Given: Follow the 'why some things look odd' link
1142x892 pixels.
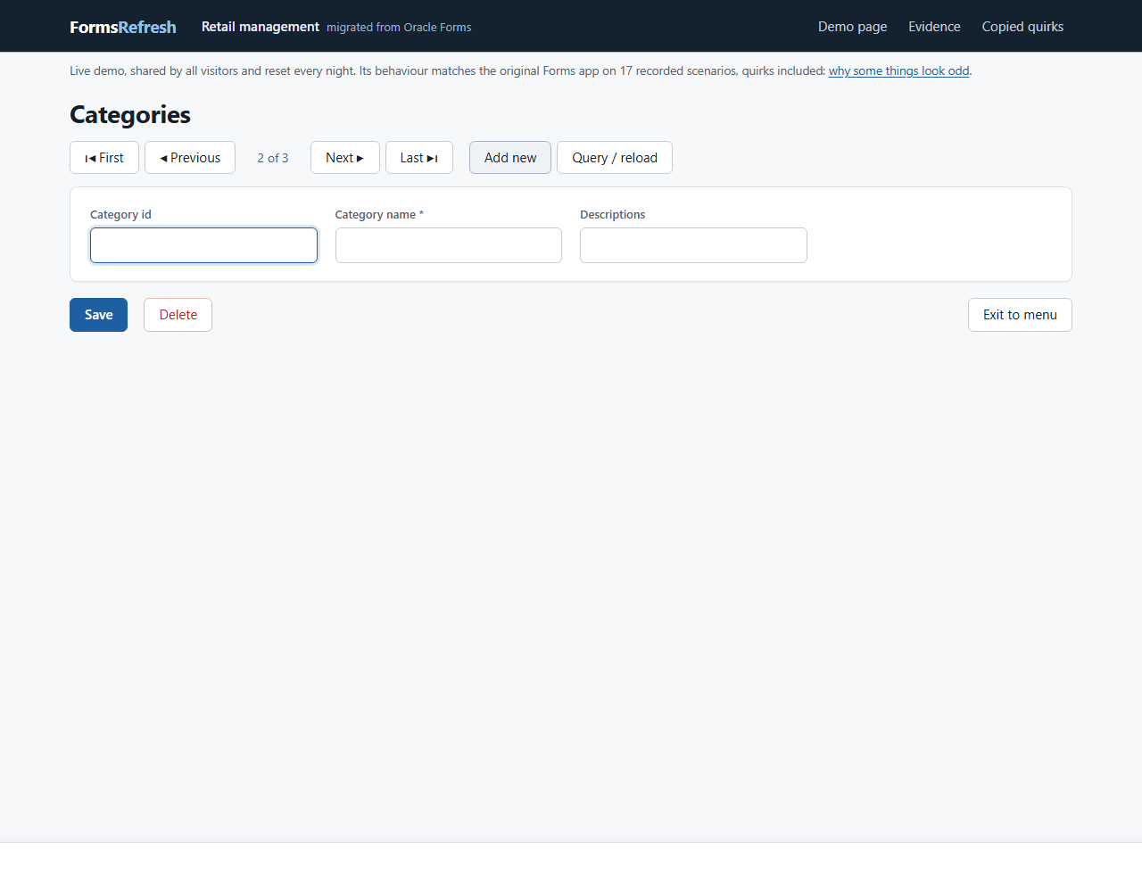Looking at the screenshot, I should point(898,71).
